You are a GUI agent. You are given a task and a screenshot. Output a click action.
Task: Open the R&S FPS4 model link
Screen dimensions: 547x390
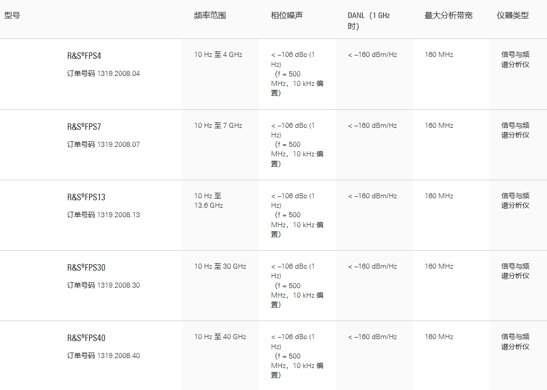[x=84, y=56]
